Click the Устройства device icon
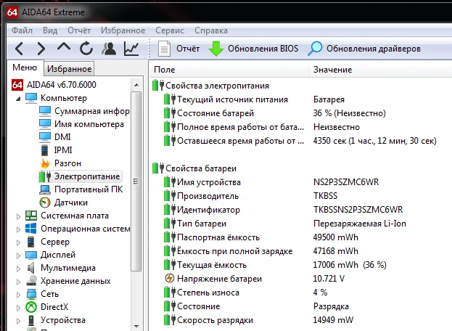This screenshot has height=331, width=452. click(31, 320)
